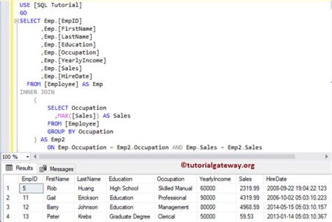This screenshot has height=222, width=332.
Task: Click HireDate cell 2006-10-02 05:03:10.223
Action: pos(297,198)
